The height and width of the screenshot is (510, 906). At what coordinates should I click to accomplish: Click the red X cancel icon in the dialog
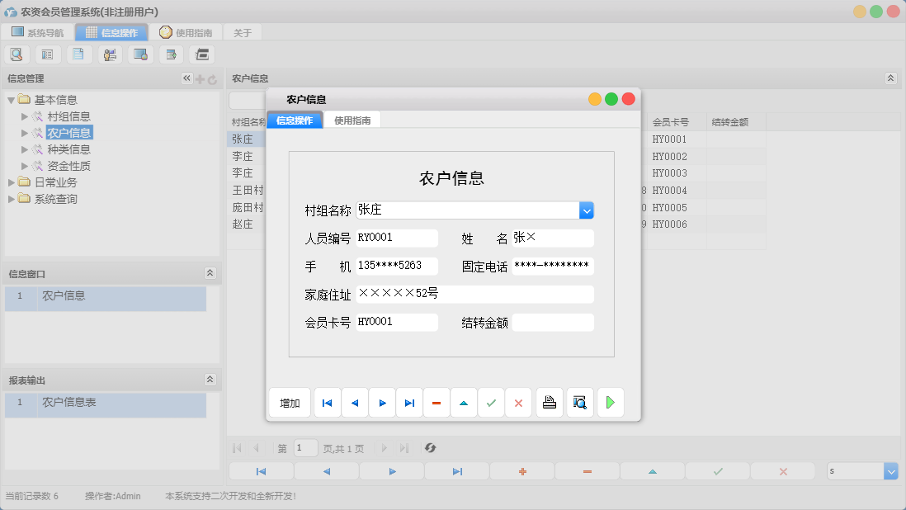click(x=519, y=403)
